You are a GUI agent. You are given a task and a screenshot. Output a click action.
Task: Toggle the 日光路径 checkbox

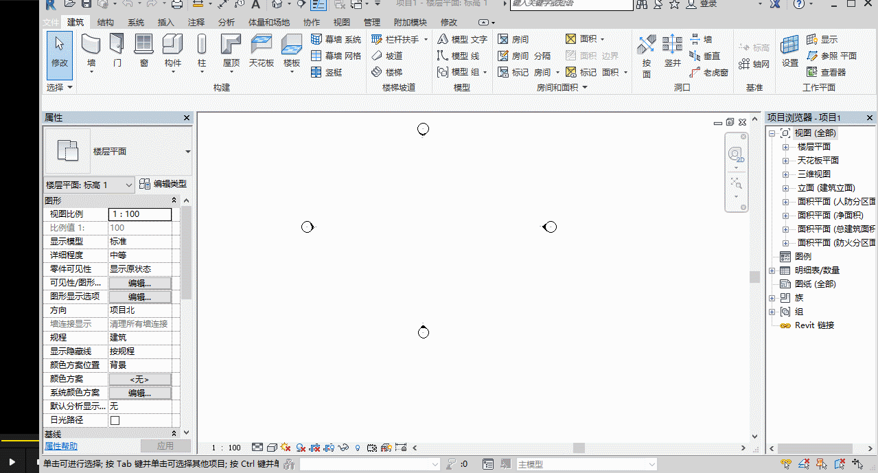tap(115, 420)
